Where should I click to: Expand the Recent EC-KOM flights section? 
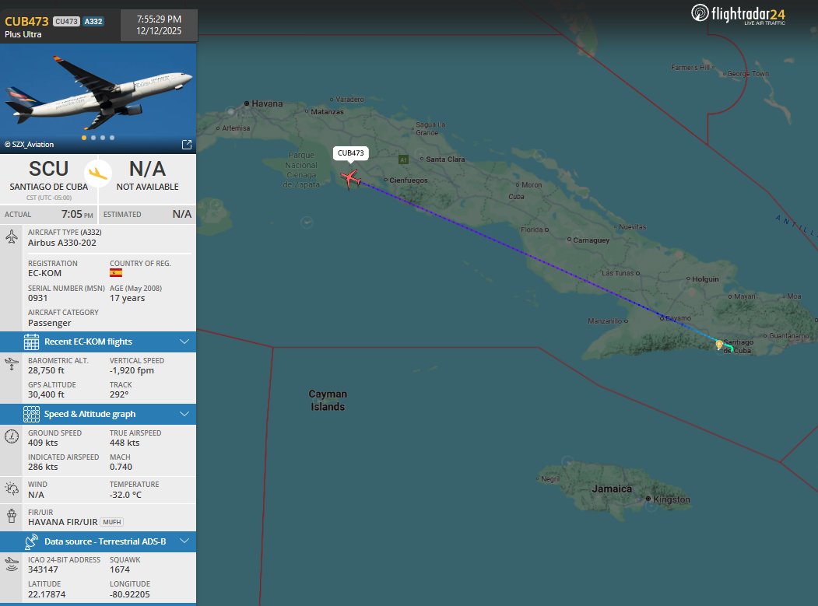click(98, 342)
